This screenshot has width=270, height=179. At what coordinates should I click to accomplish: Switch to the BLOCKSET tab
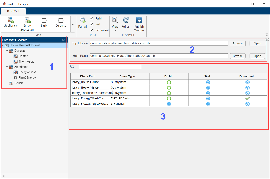pos(13,11)
